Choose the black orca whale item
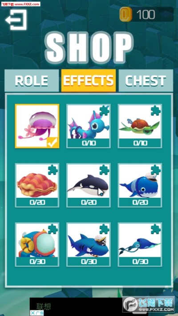This screenshot has height=316, width=178. (89, 185)
